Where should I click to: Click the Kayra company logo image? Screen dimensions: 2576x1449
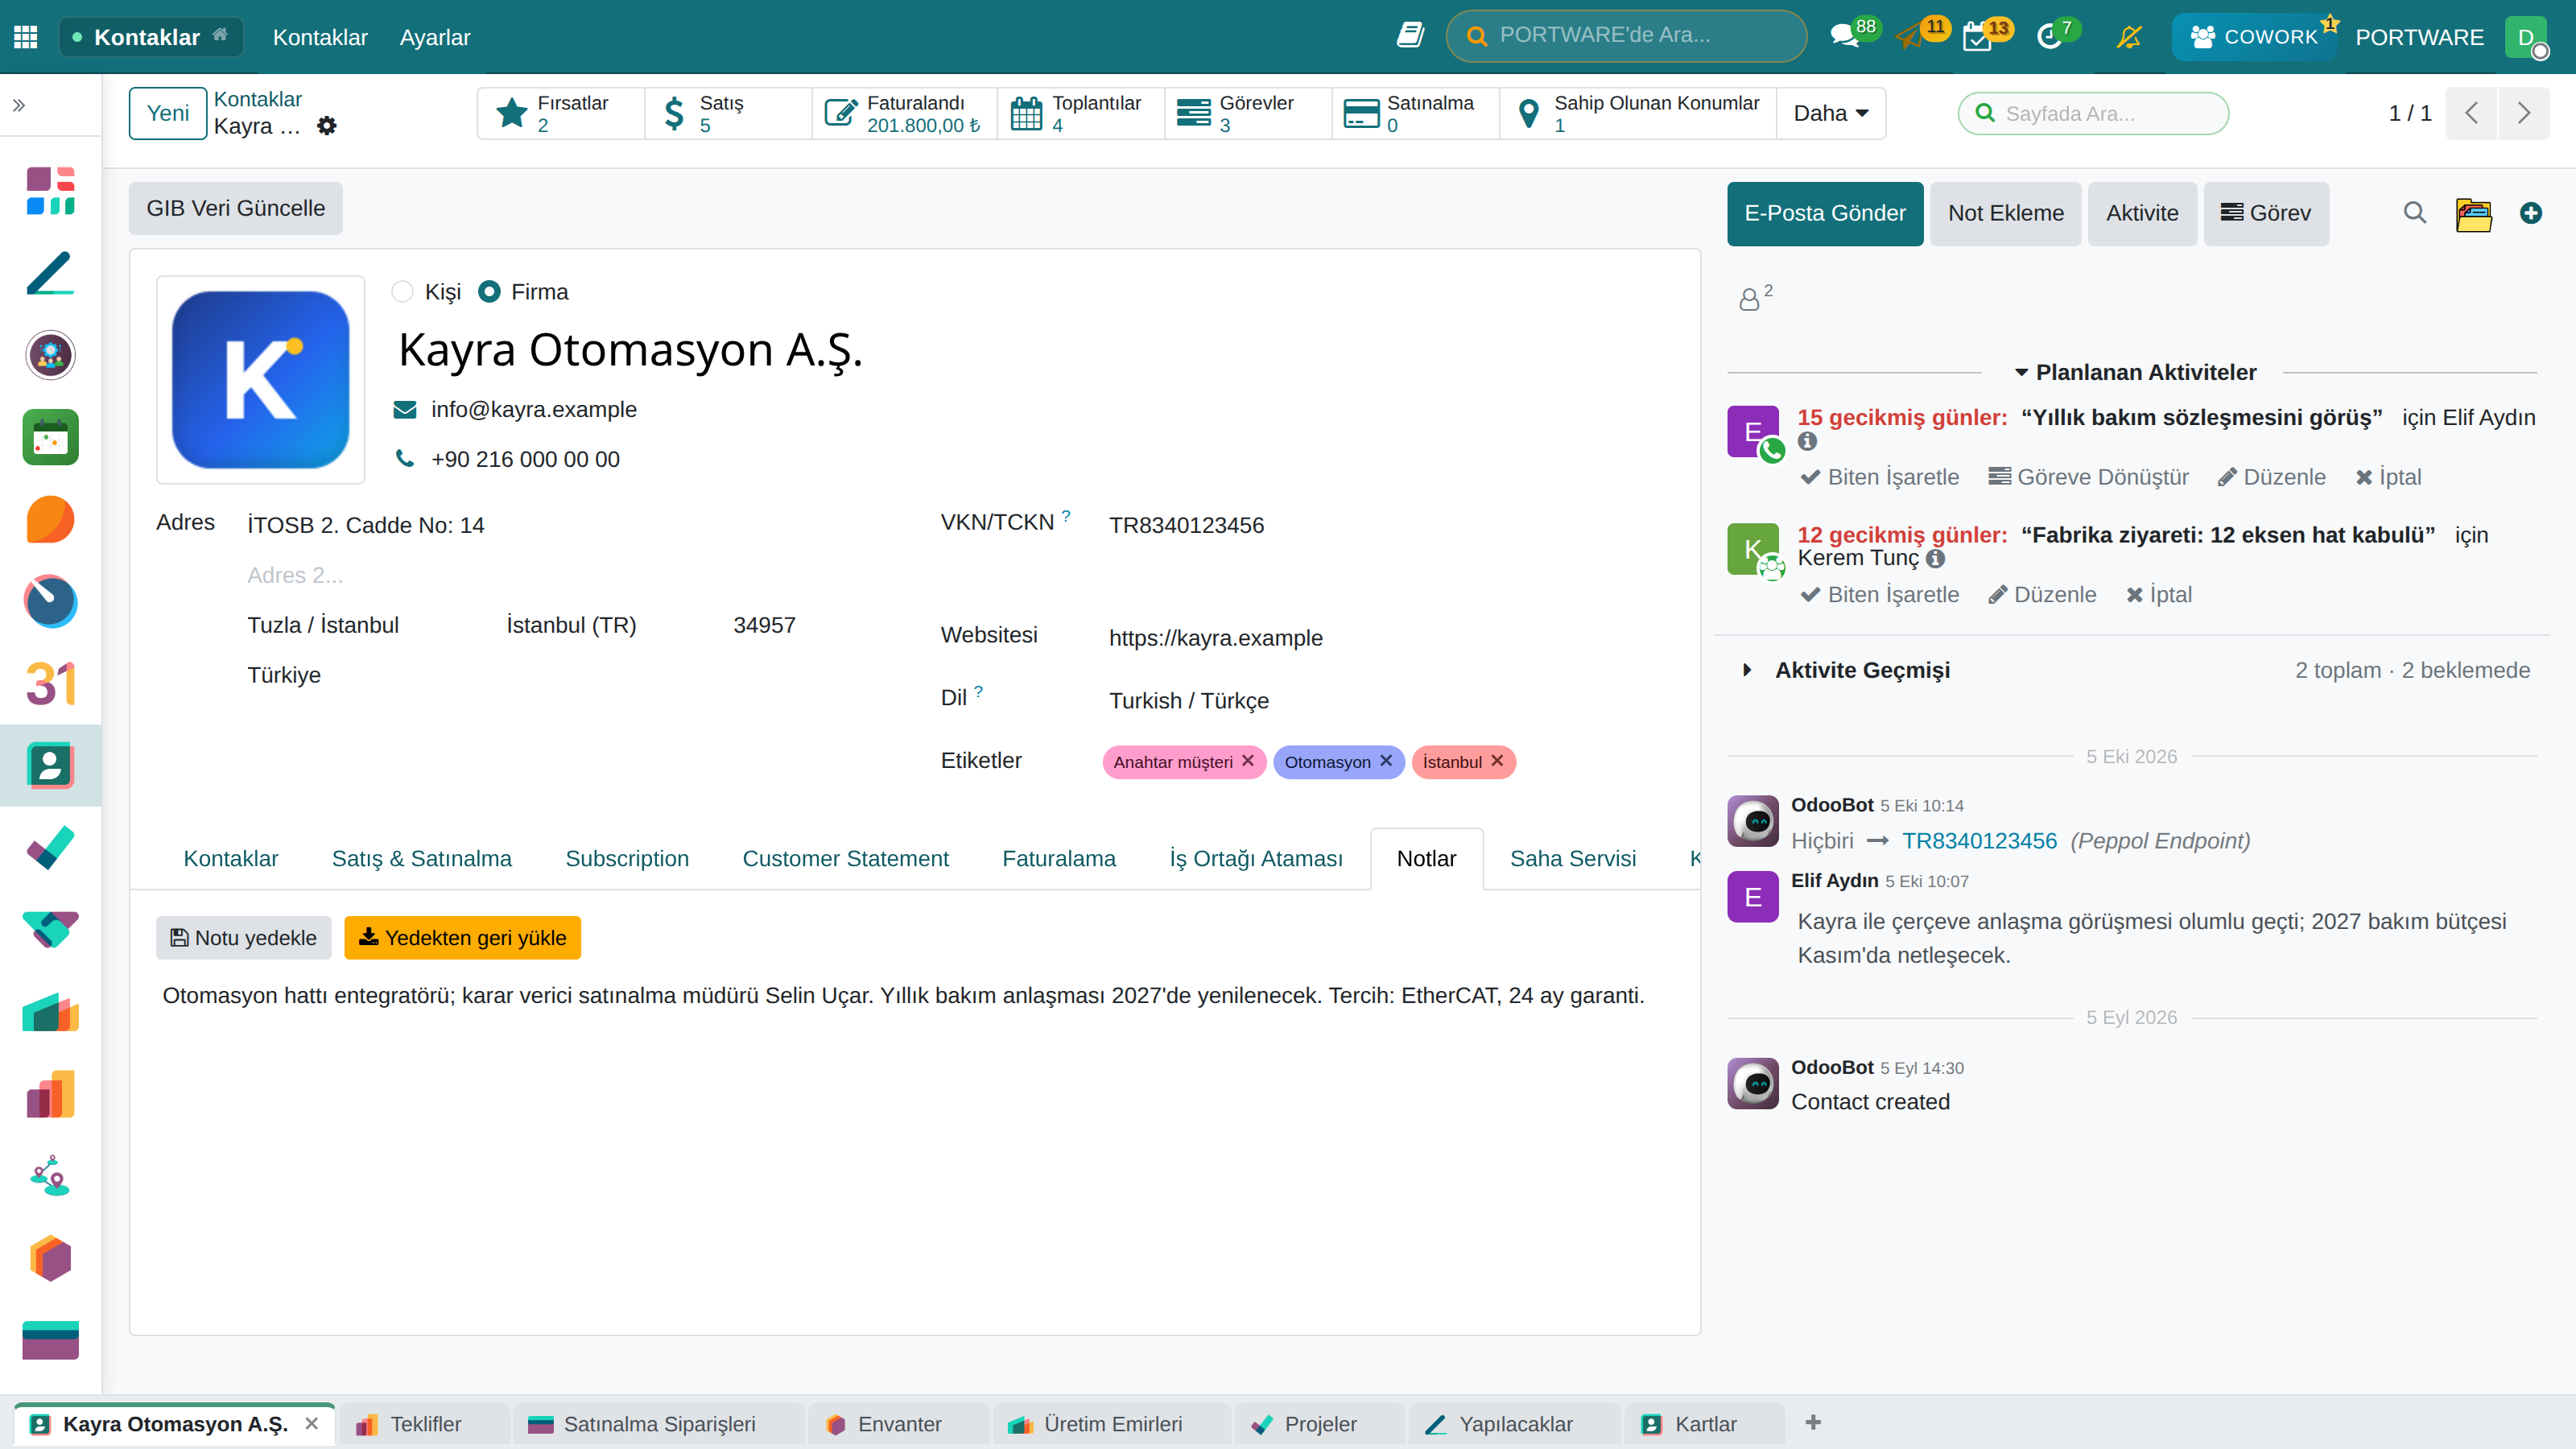pos(260,380)
